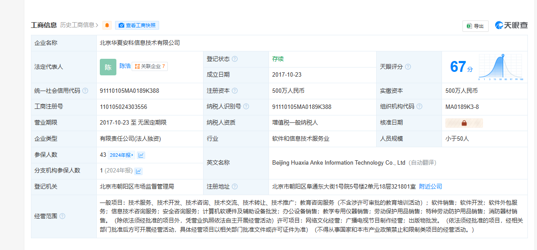Click help icon next to 登记状态
The width and height of the screenshot is (537, 250).
coord(235,59)
